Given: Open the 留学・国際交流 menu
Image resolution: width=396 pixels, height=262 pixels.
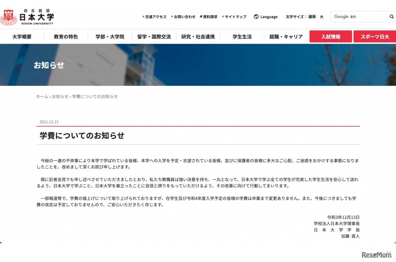Looking at the screenshot, I should 154,37.
